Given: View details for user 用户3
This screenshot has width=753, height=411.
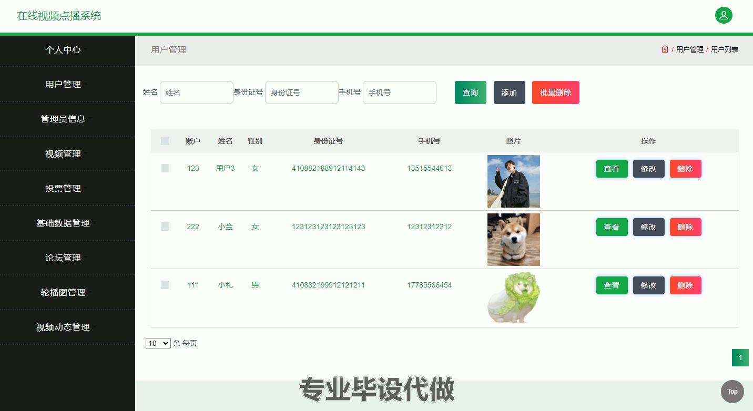Looking at the screenshot, I should coord(612,169).
